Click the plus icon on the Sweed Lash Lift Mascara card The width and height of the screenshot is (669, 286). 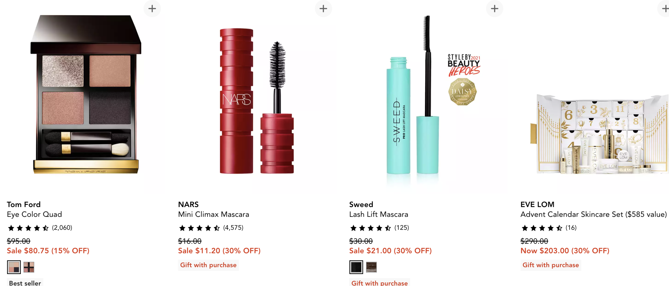point(494,9)
